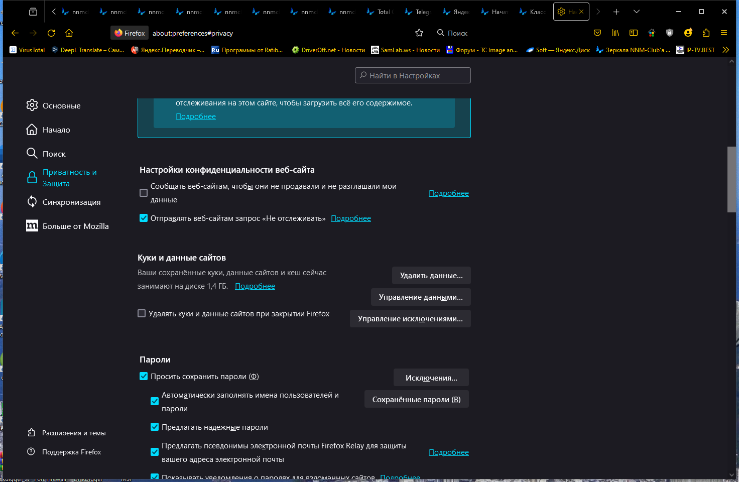Open the gray shield extension icon
Viewport: 739px width, 482px height.
670,33
